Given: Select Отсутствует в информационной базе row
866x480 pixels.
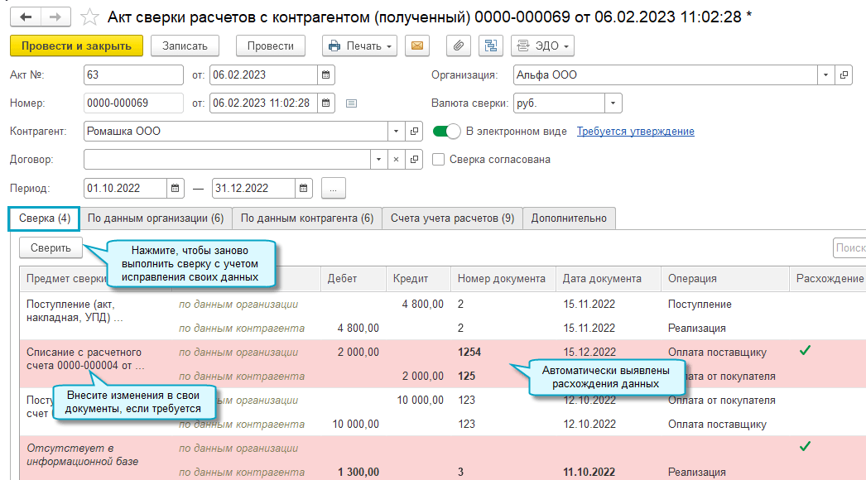Looking at the screenshot, I should coord(443,458).
